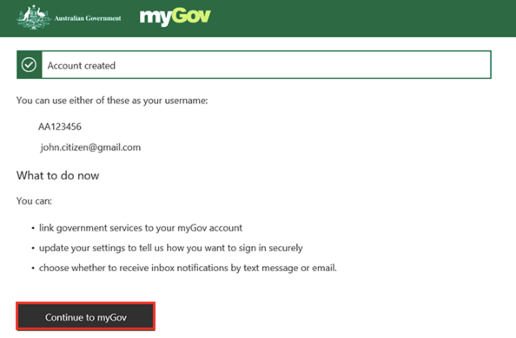Click the green box around the checkmark

click(x=29, y=65)
